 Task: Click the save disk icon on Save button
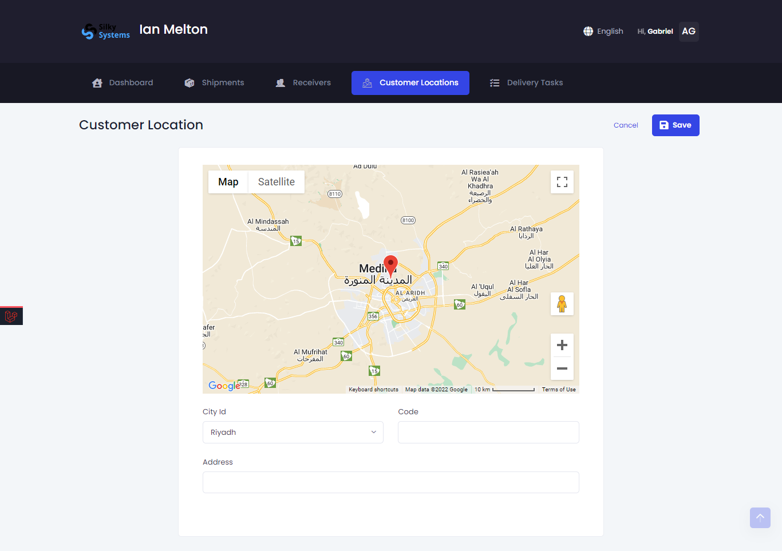pyautogui.click(x=664, y=125)
